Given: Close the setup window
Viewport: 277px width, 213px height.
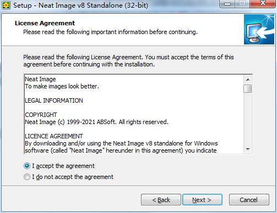Looking at the screenshot, I should tap(263, 3).
